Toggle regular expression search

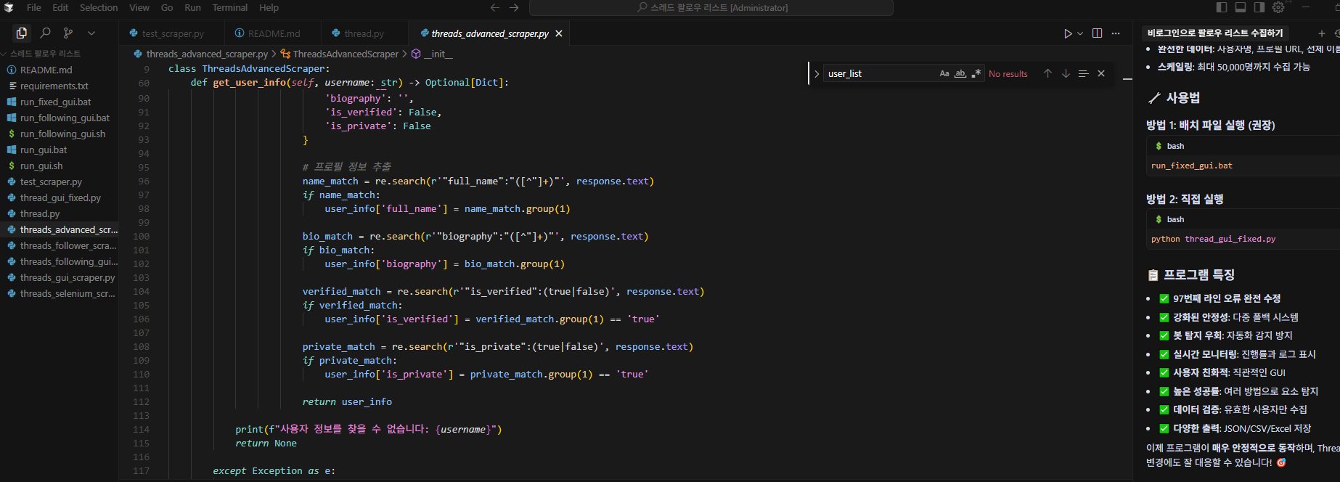(x=976, y=73)
